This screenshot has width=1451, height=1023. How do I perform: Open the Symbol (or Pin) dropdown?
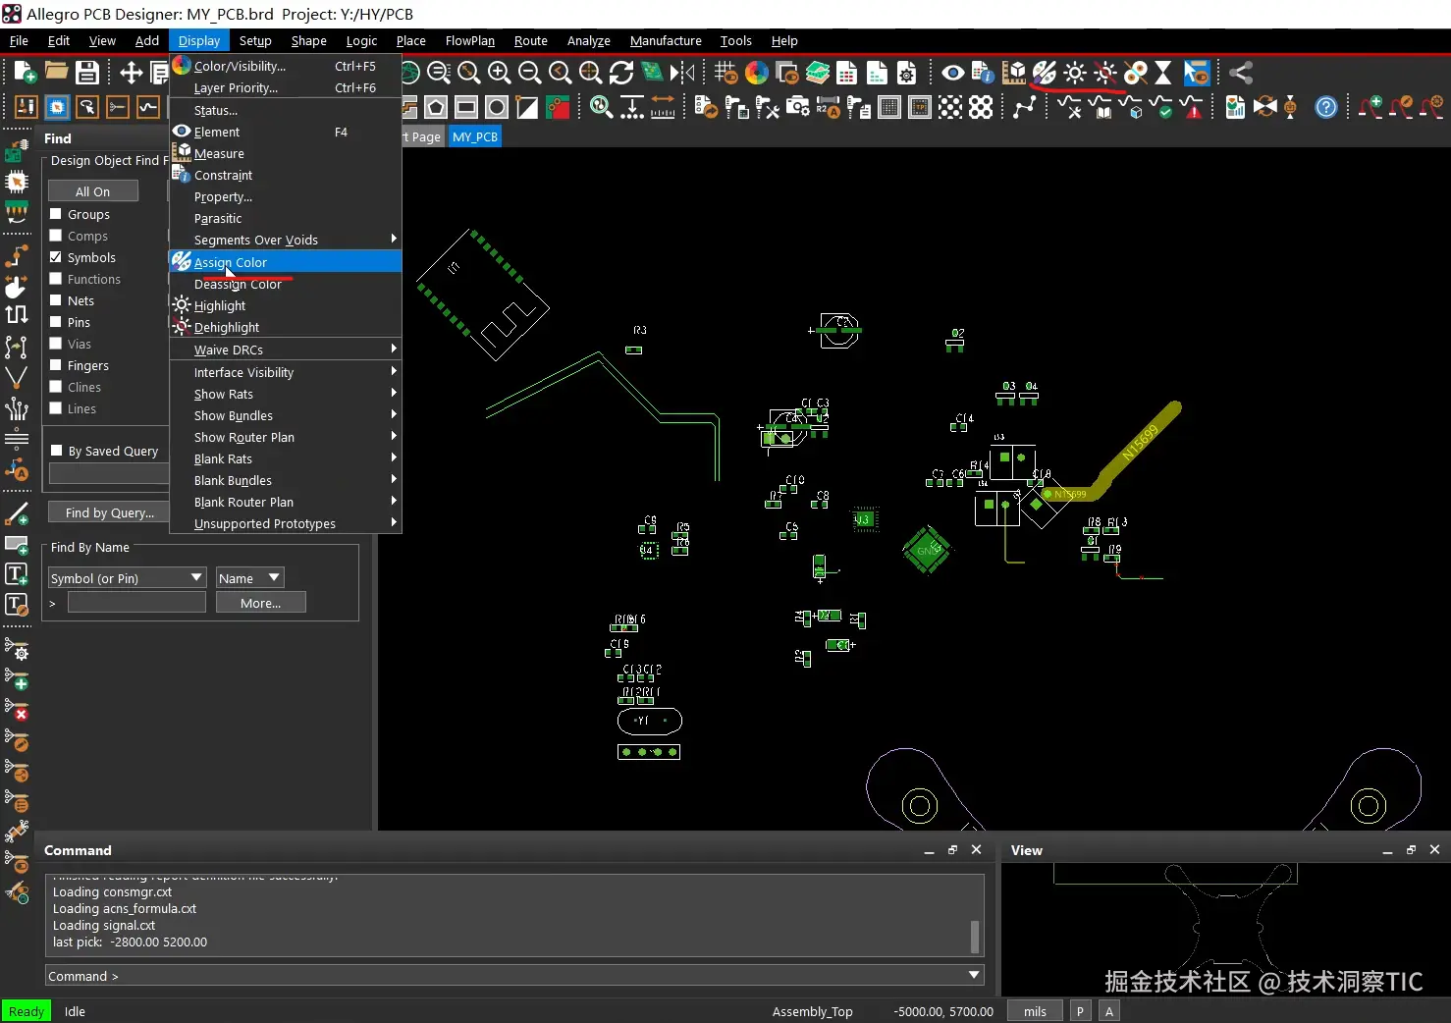tap(127, 578)
